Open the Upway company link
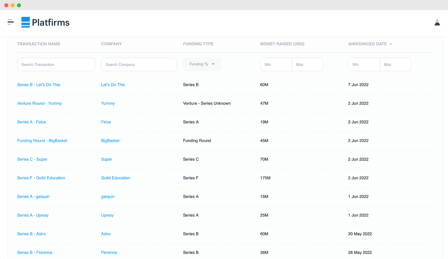 point(107,215)
